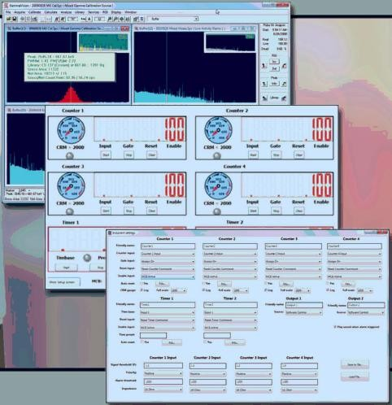This screenshot has height=405, width=392.
Task: Click the Open file icon in the toolbar
Action: (x=9, y=19)
